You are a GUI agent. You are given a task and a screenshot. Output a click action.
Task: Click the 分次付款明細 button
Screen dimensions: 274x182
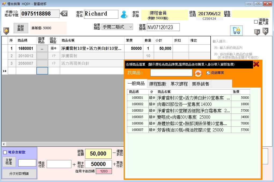[19, 173]
